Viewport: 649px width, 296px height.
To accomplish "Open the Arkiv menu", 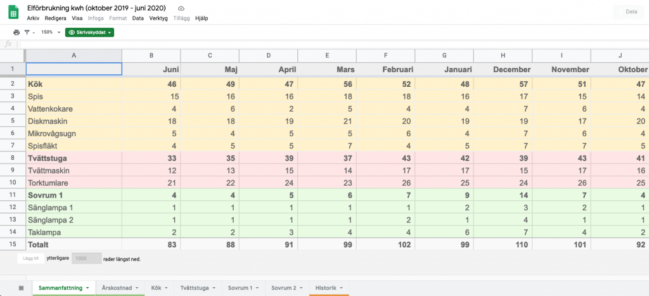I will coord(34,18).
